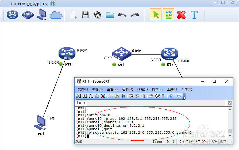The image size is (239, 150).
Task: Select the switch device in the LITO toolbar
Action: pyautogui.click(x=28, y=15)
